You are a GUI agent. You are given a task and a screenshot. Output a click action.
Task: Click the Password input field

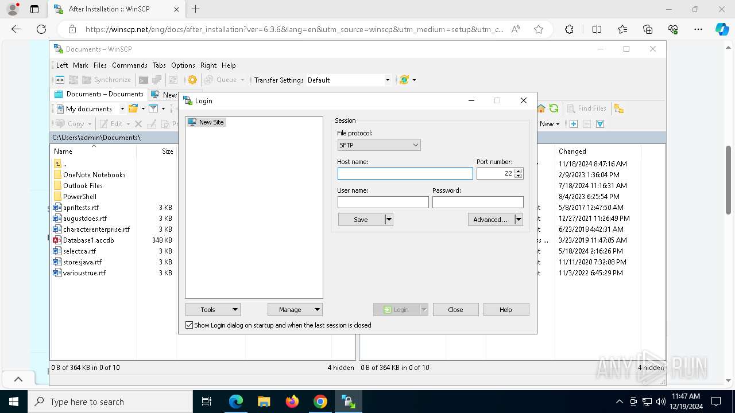[x=478, y=202]
